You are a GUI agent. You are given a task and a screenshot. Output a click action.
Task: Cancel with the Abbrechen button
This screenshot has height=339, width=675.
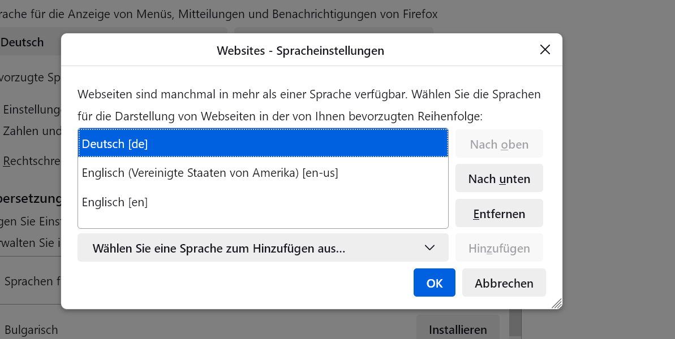[504, 282]
